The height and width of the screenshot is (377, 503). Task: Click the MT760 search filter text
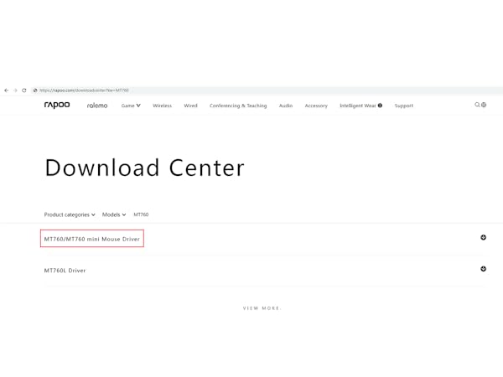click(141, 214)
